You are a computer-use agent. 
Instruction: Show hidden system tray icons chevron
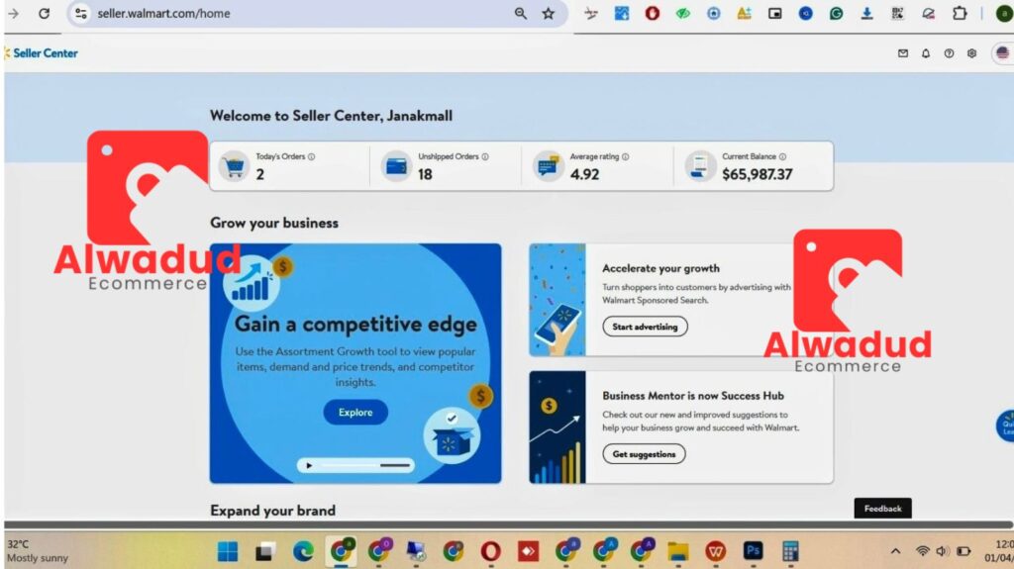[895, 551]
